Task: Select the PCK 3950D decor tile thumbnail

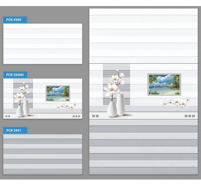Action: point(43,99)
